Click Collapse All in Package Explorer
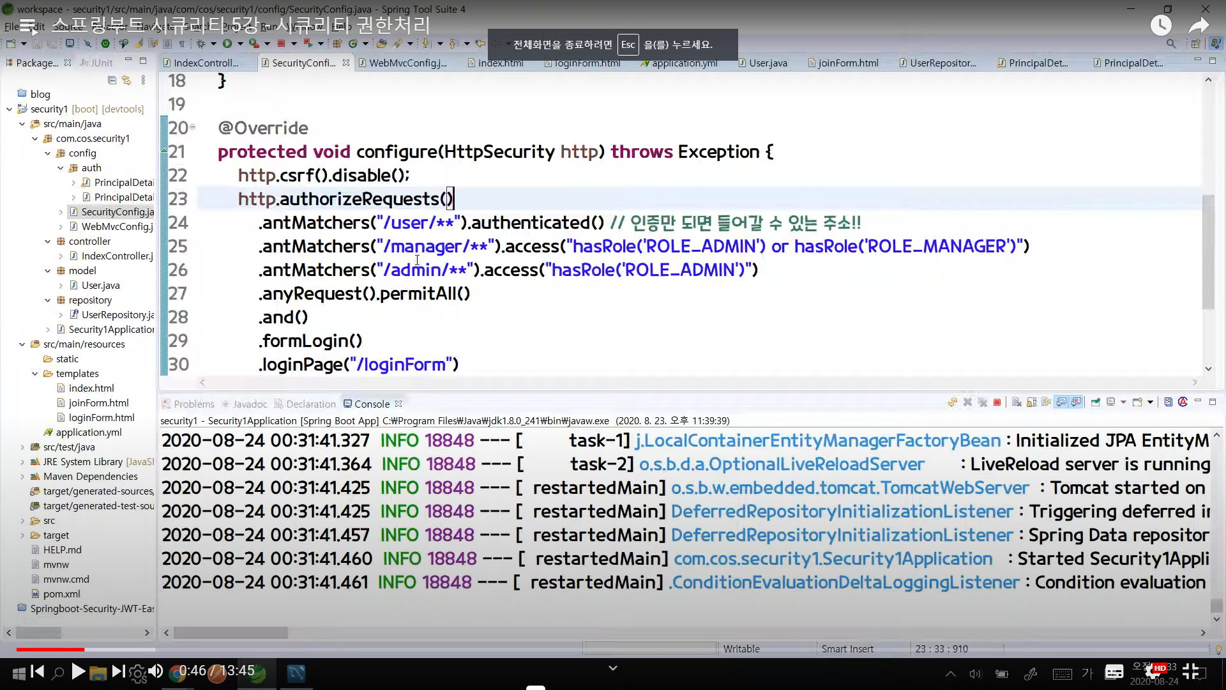 click(112, 80)
